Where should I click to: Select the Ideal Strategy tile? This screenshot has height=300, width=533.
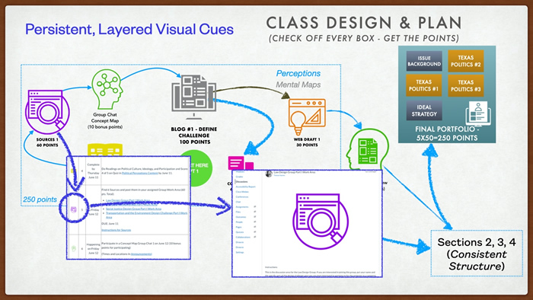coord(424,110)
